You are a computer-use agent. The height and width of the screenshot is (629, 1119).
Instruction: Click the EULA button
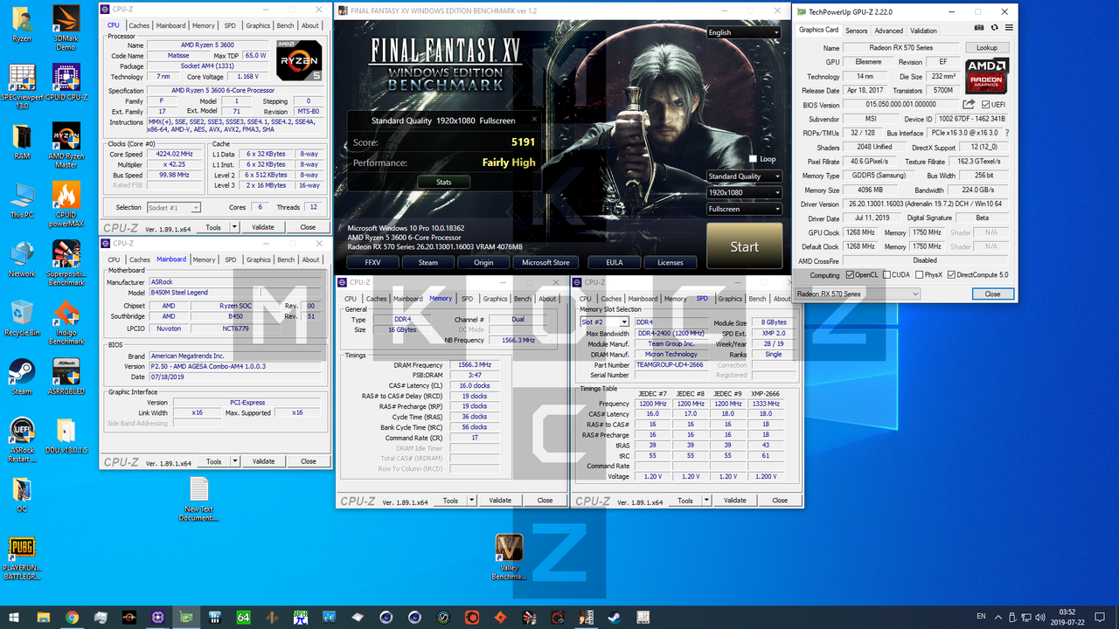(x=615, y=262)
